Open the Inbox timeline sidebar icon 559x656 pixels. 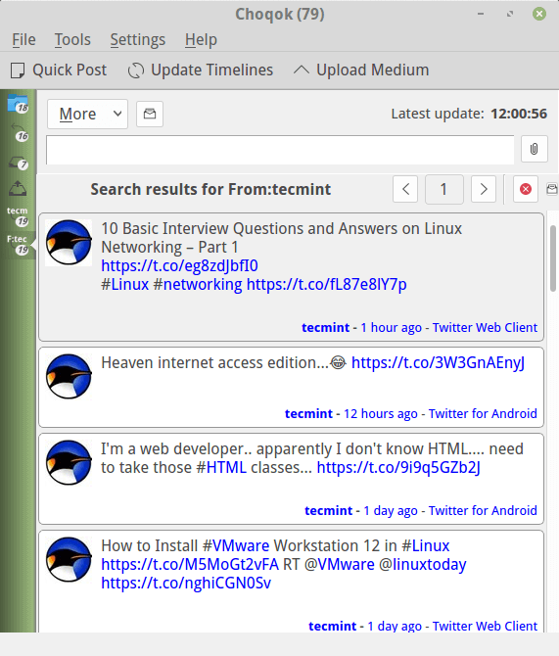[18, 162]
